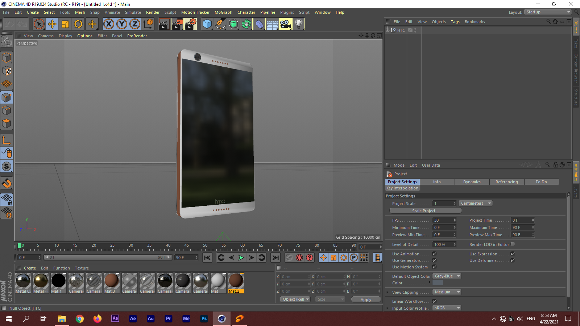Toggle Use Motion System checkbox
Image resolution: width=580 pixels, height=326 pixels.
tap(434, 267)
